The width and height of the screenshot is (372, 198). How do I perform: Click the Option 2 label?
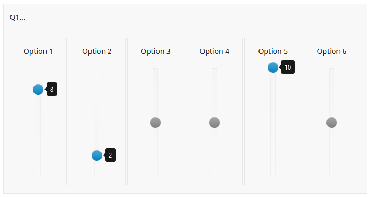pyautogui.click(x=97, y=51)
